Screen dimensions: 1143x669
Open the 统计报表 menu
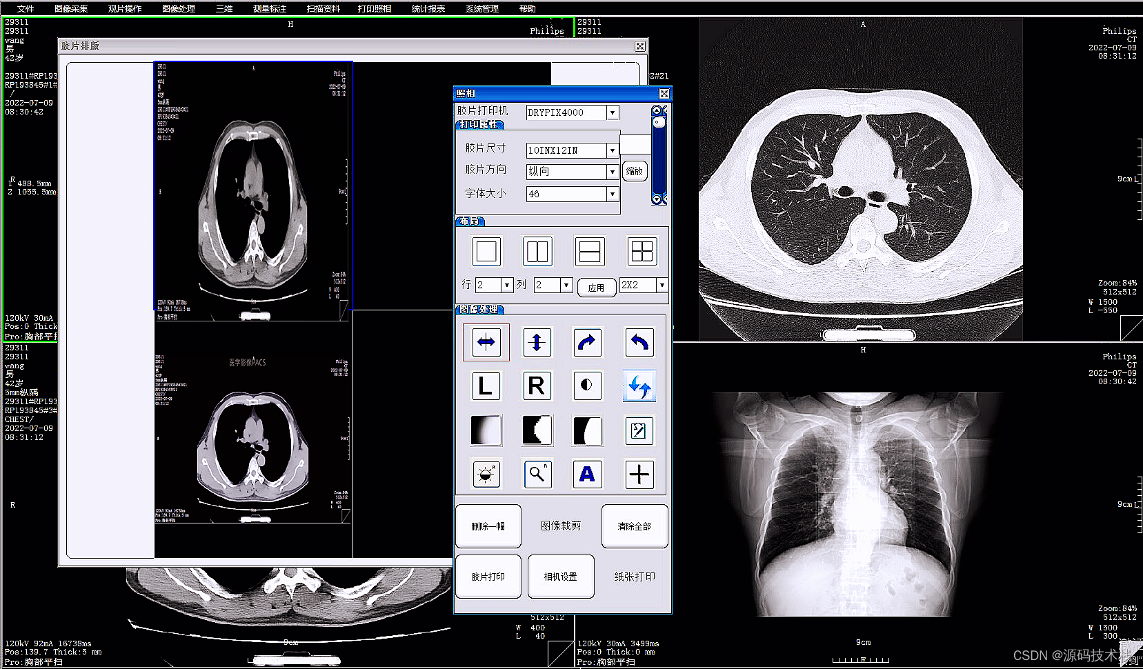pyautogui.click(x=428, y=8)
